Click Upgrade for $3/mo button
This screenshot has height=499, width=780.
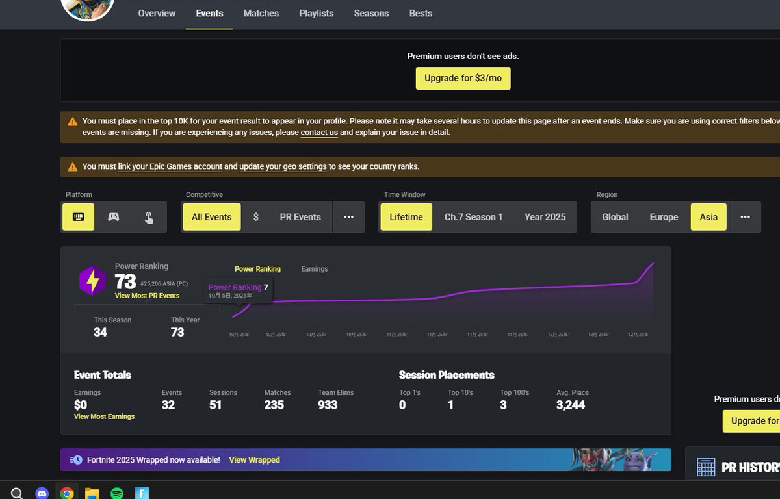pos(463,78)
